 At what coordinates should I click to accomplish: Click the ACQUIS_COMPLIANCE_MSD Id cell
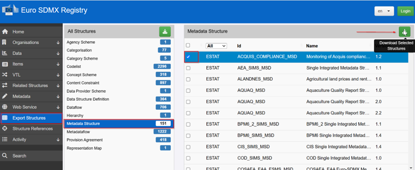[x=267, y=57]
